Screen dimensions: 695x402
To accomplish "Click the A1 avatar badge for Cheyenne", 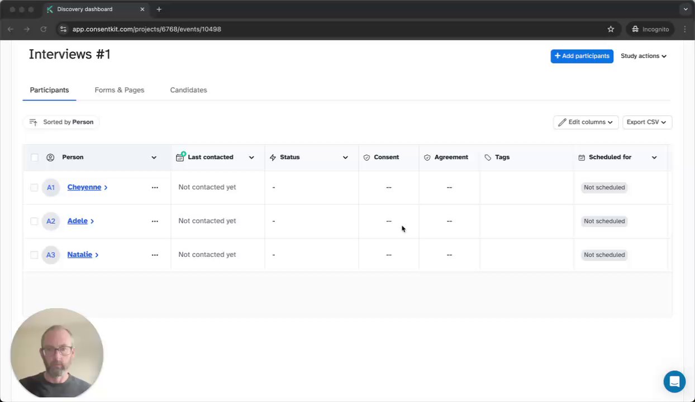I will [51, 188].
